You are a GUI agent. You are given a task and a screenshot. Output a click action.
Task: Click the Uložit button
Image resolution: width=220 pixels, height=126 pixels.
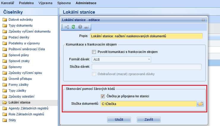click(119, 119)
